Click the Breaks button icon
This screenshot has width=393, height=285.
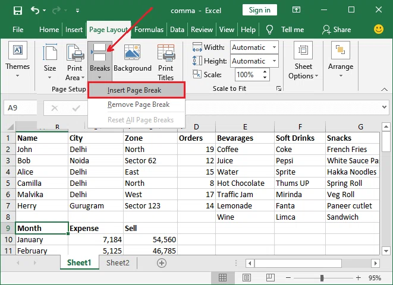click(99, 52)
